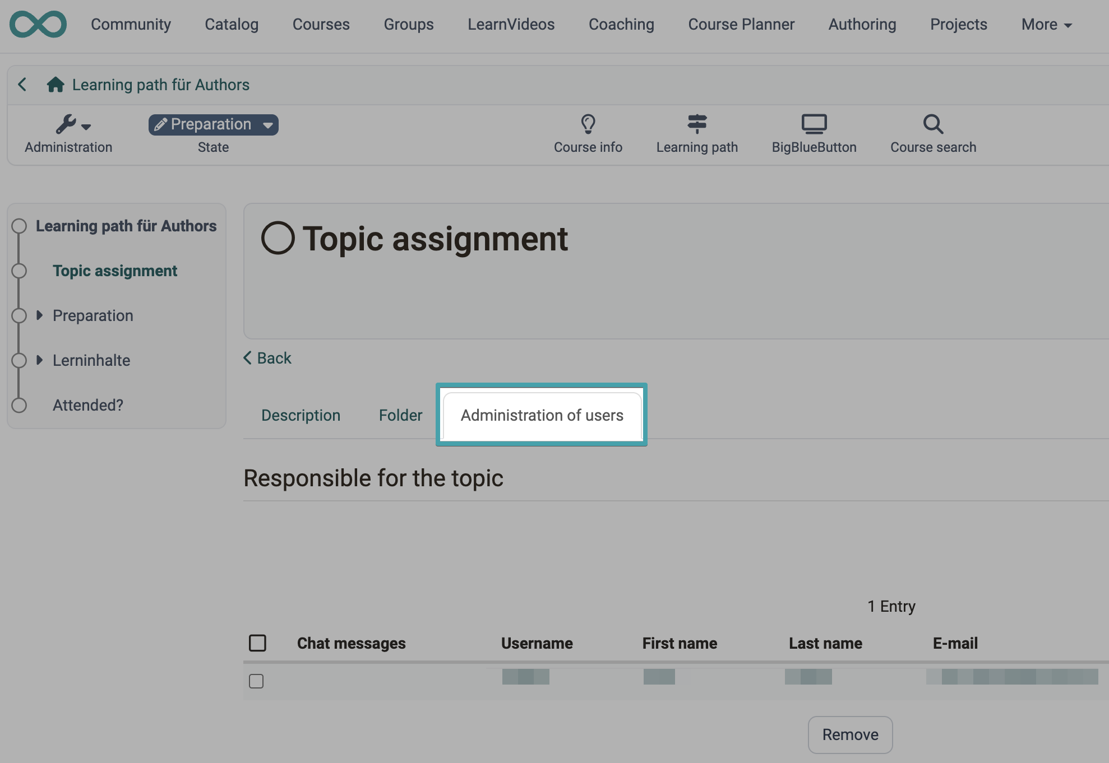Open Coaching in navigation
This screenshot has height=763, width=1109.
click(621, 25)
